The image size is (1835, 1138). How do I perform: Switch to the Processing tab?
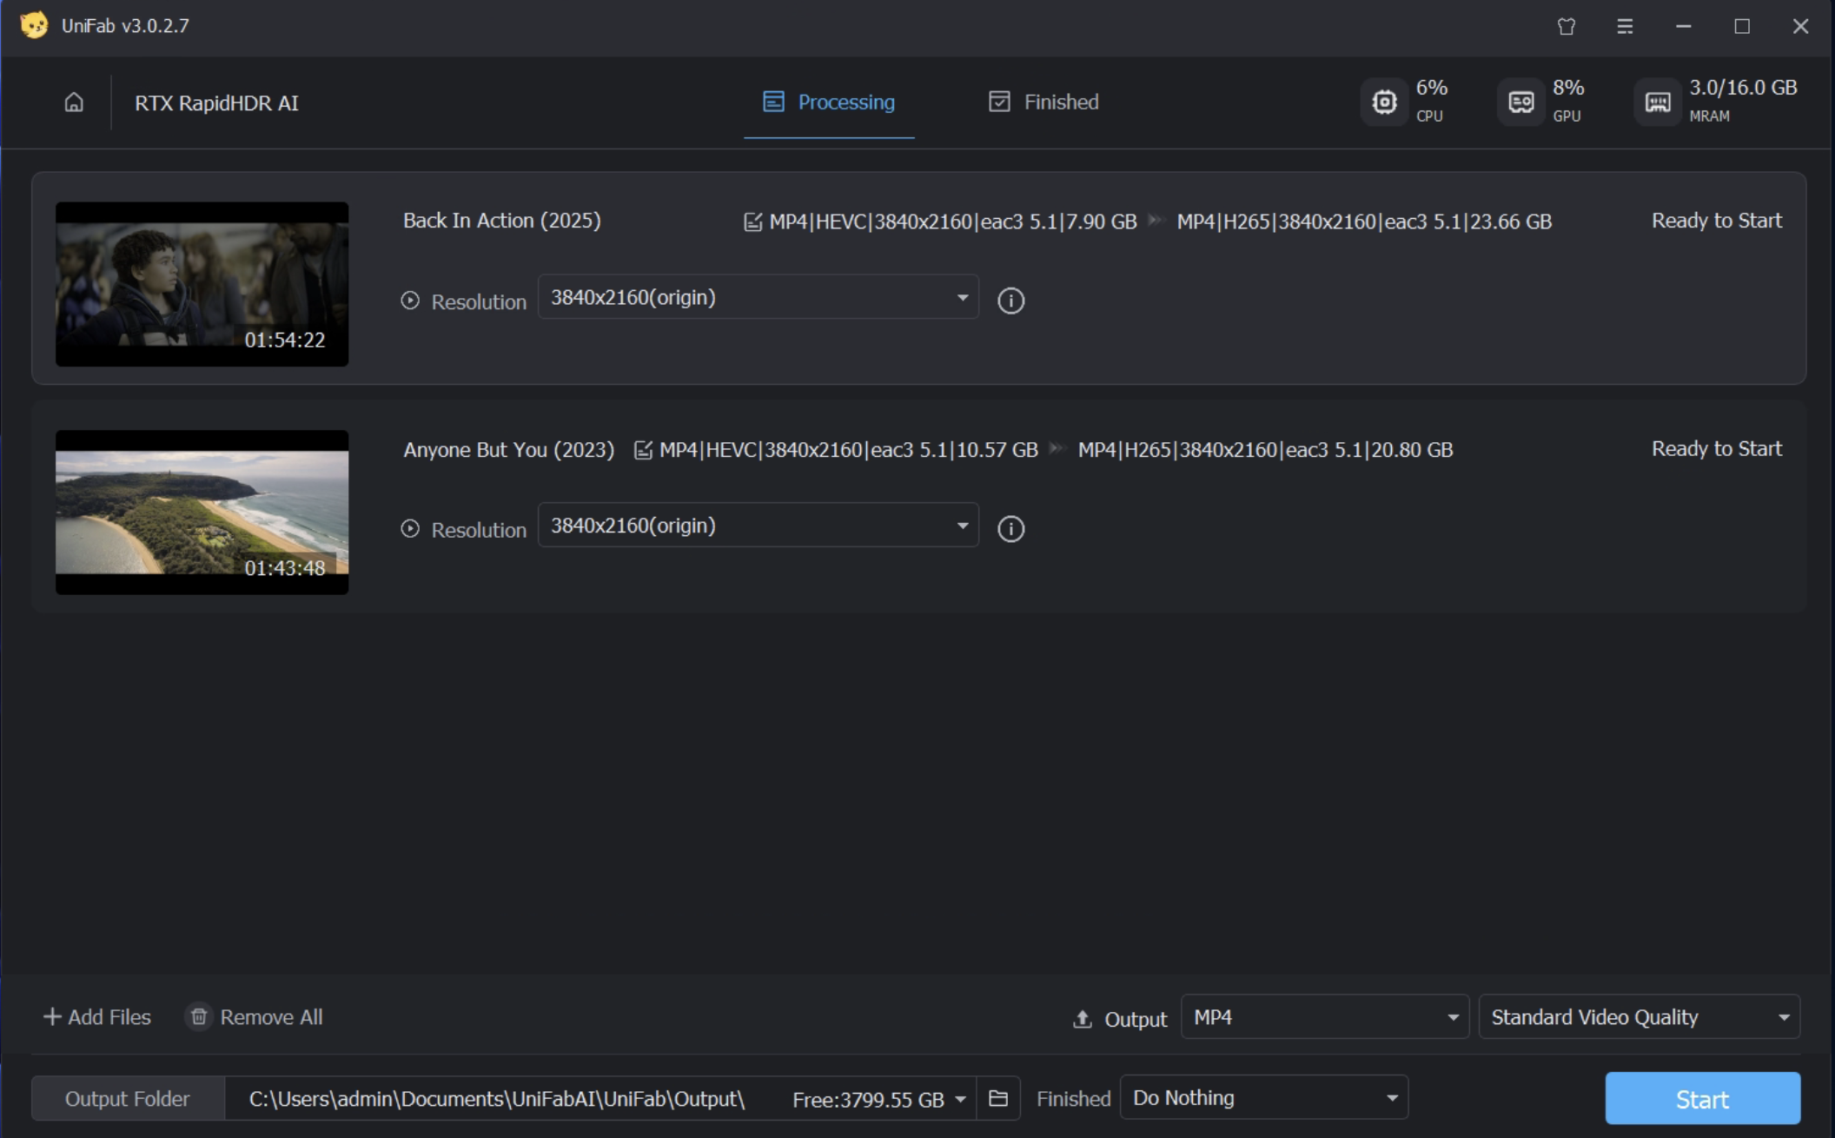coord(829,103)
